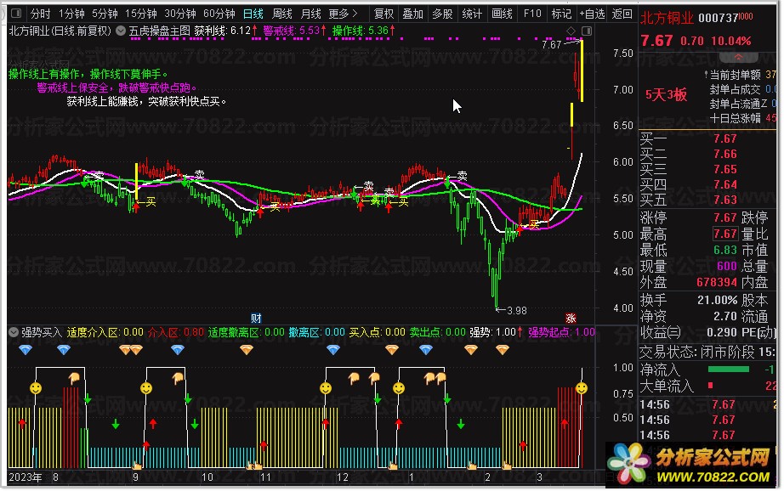This screenshot has height=491, width=784.
Task: Click the orange diamond pair near September
Action: [x=131, y=349]
